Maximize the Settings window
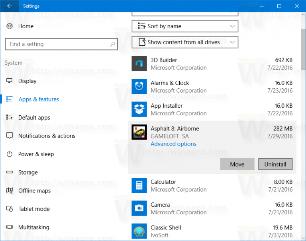The height and width of the screenshot is (241, 306). (x=279, y=6)
